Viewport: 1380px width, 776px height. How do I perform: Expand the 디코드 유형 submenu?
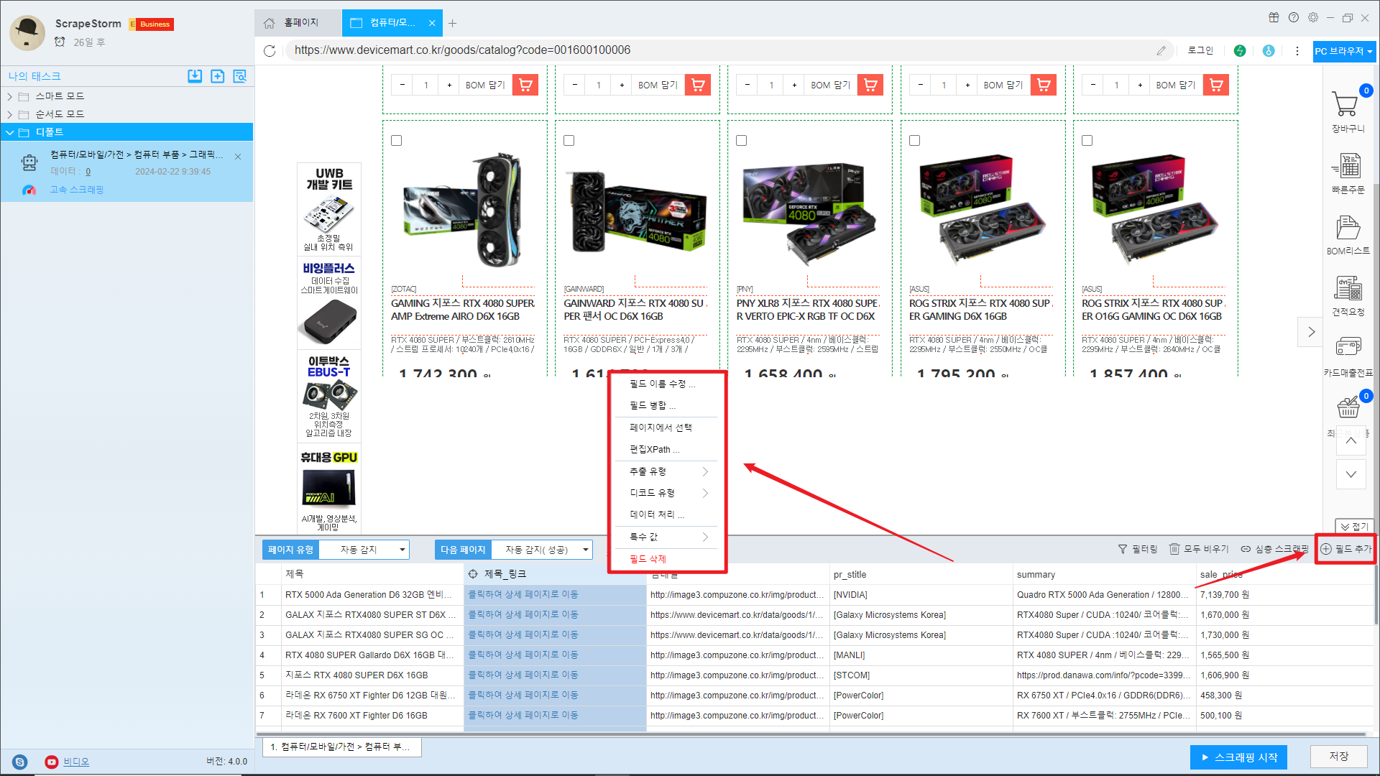[x=667, y=493]
